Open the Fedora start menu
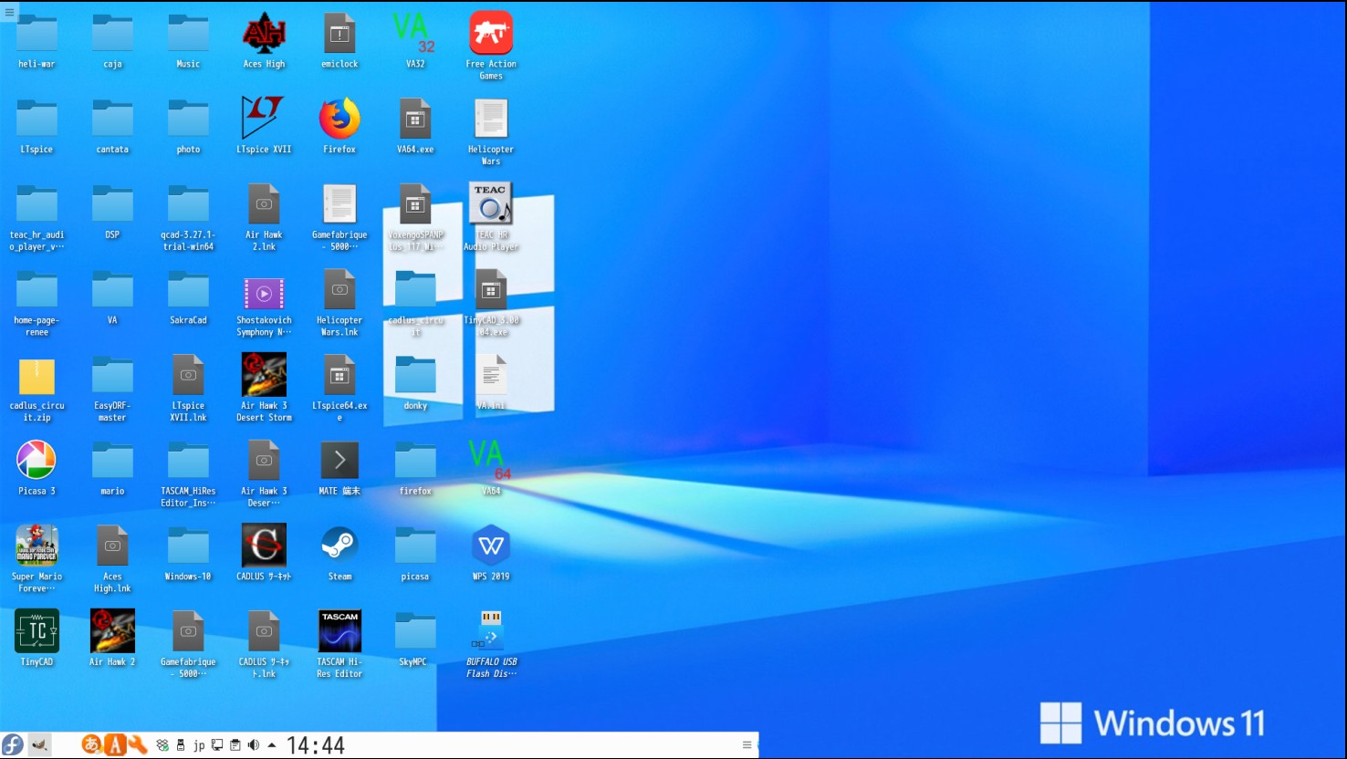The width and height of the screenshot is (1347, 759). point(13,744)
